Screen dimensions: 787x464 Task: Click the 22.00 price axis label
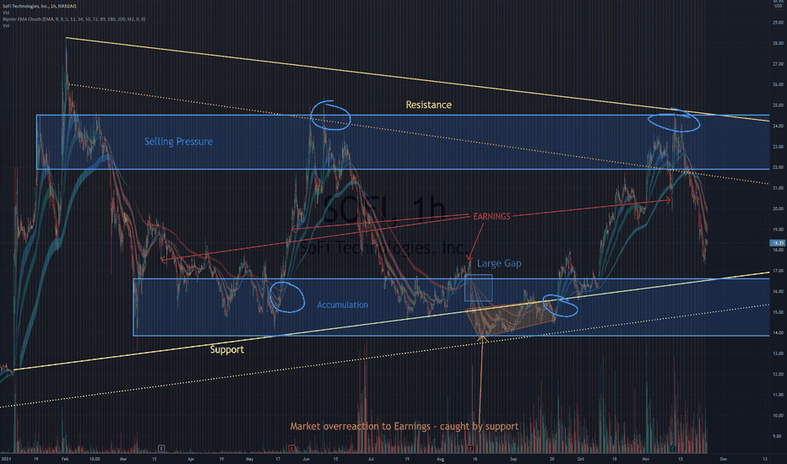pos(778,167)
